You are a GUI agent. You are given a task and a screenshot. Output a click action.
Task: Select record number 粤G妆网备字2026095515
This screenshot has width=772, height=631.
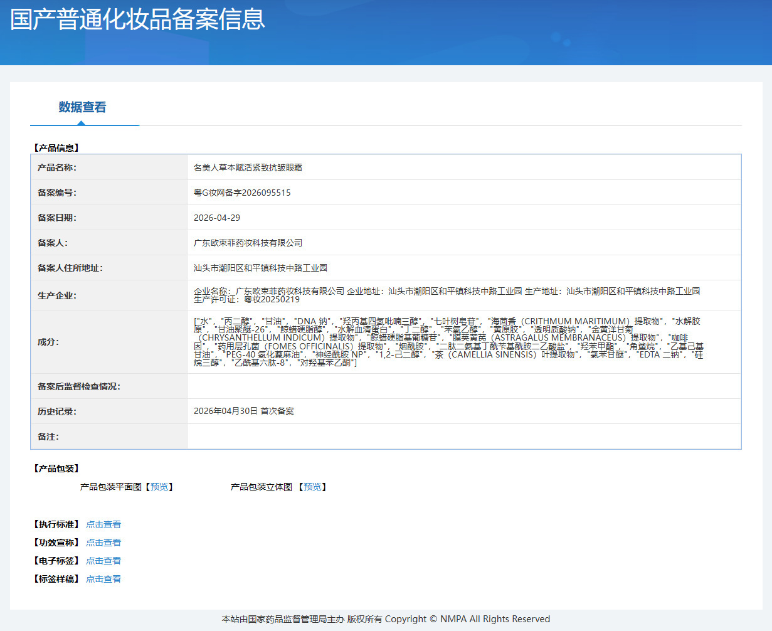[x=242, y=193]
